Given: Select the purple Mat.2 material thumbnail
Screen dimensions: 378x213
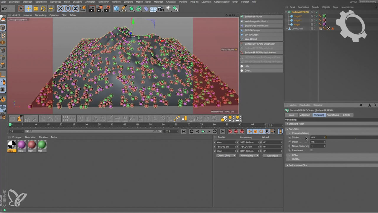Looking at the screenshot, I should click(x=22, y=145).
